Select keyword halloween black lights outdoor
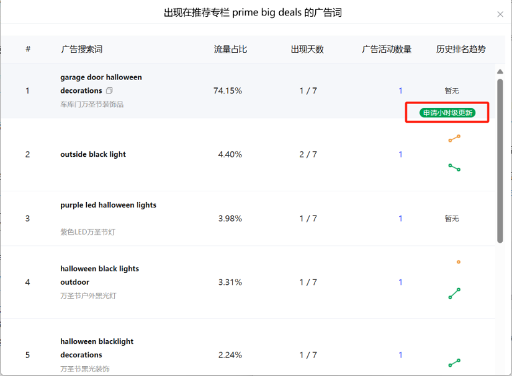 pyautogui.click(x=99, y=275)
